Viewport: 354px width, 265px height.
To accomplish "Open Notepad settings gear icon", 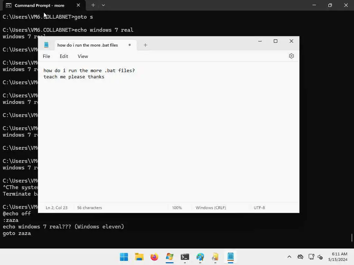I will point(291,56).
